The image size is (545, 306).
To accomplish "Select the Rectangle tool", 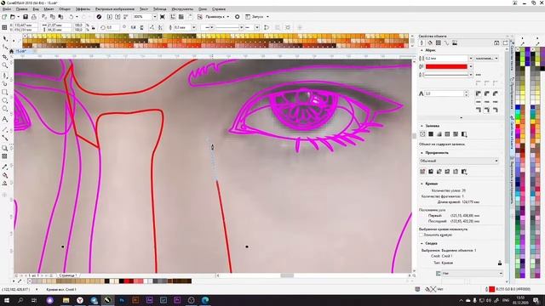I will tap(5, 93).
